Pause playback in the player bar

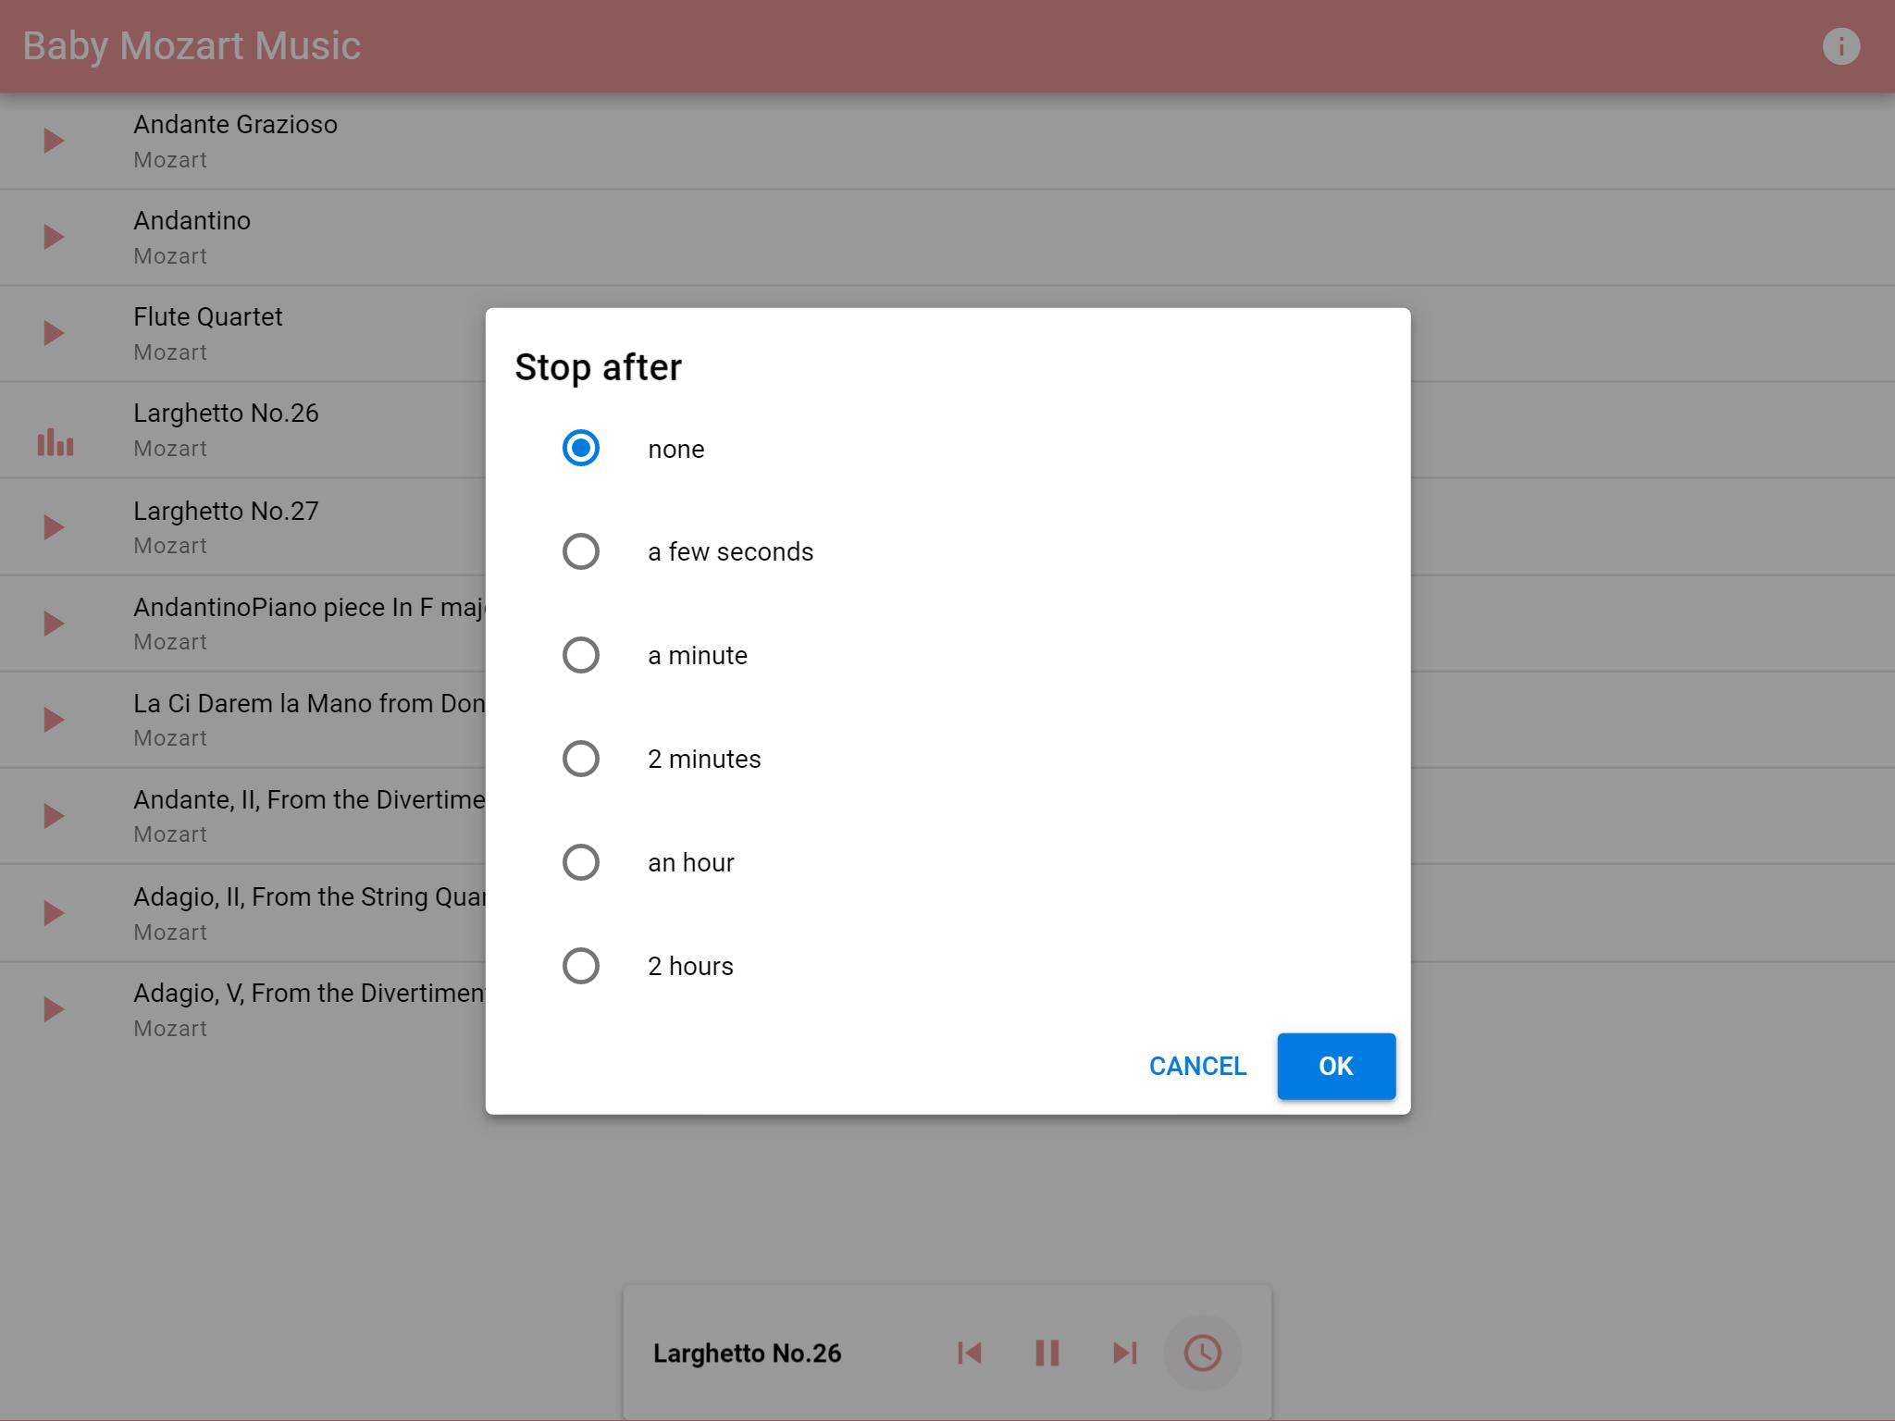[x=1047, y=1353]
